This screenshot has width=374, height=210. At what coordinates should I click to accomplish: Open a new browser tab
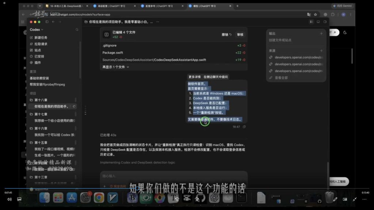point(237,6)
